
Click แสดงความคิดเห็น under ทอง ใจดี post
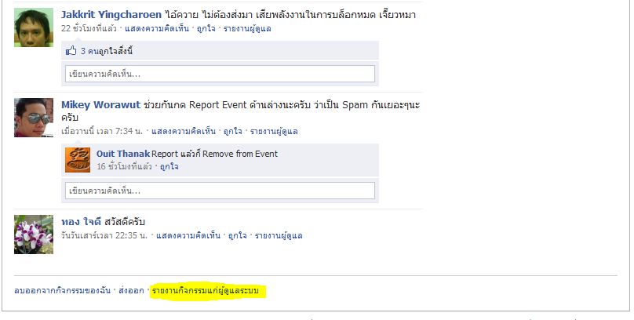tap(188, 235)
